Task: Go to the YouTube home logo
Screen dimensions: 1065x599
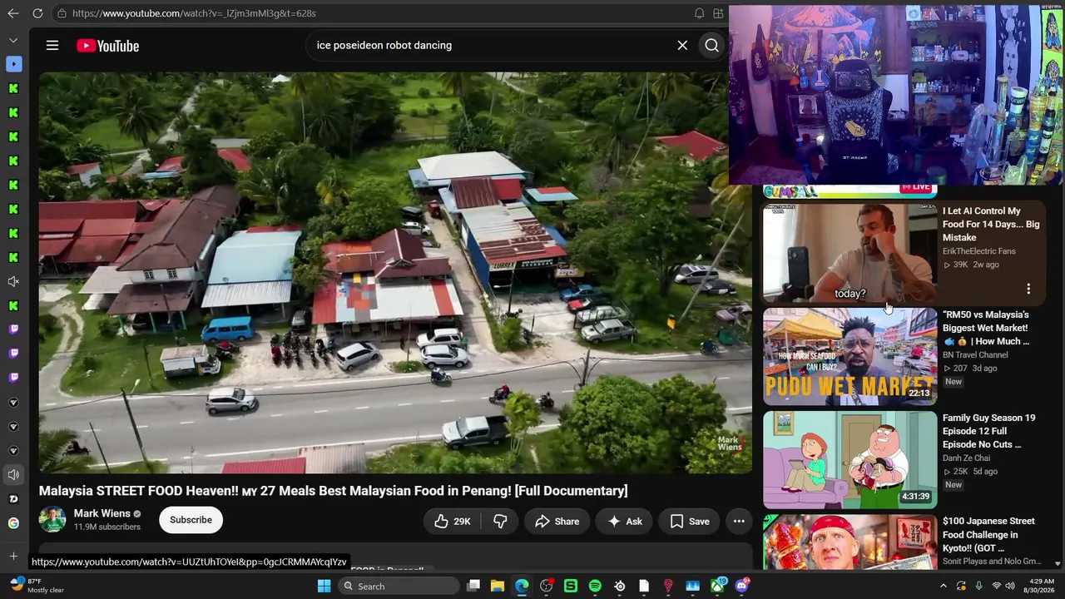Action: pyautogui.click(x=108, y=46)
